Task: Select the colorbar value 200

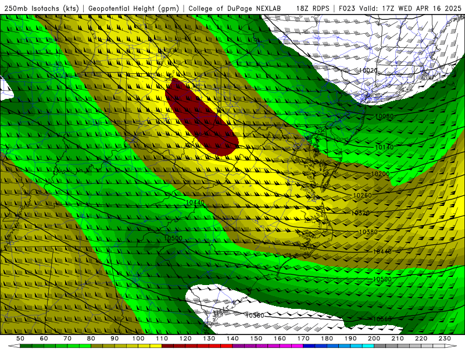Action: click(x=374, y=339)
